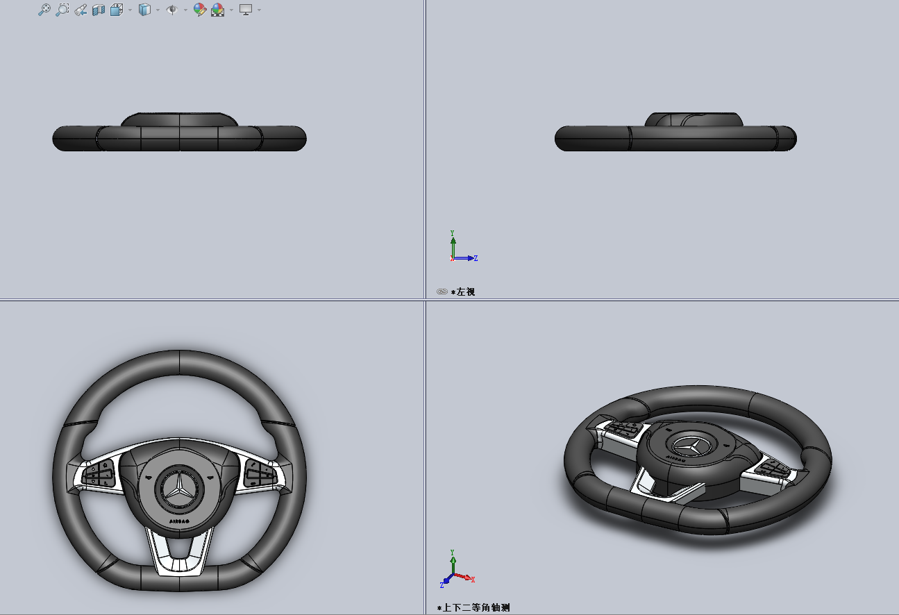This screenshot has width=899, height=615.
Task: Click the right button pad in front view
Action: (x=262, y=474)
